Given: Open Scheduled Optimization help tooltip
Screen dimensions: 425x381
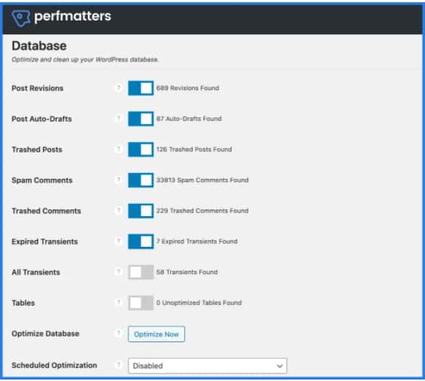Looking at the screenshot, I should pos(119,365).
